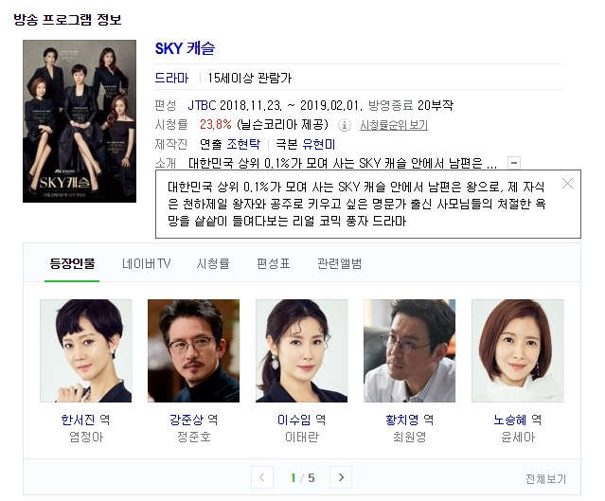Viewport: 605px width, 501px height.
Task: Select the 등장인물 tab
Action: 72,263
